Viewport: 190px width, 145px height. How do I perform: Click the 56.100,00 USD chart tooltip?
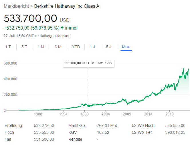click(x=89, y=63)
